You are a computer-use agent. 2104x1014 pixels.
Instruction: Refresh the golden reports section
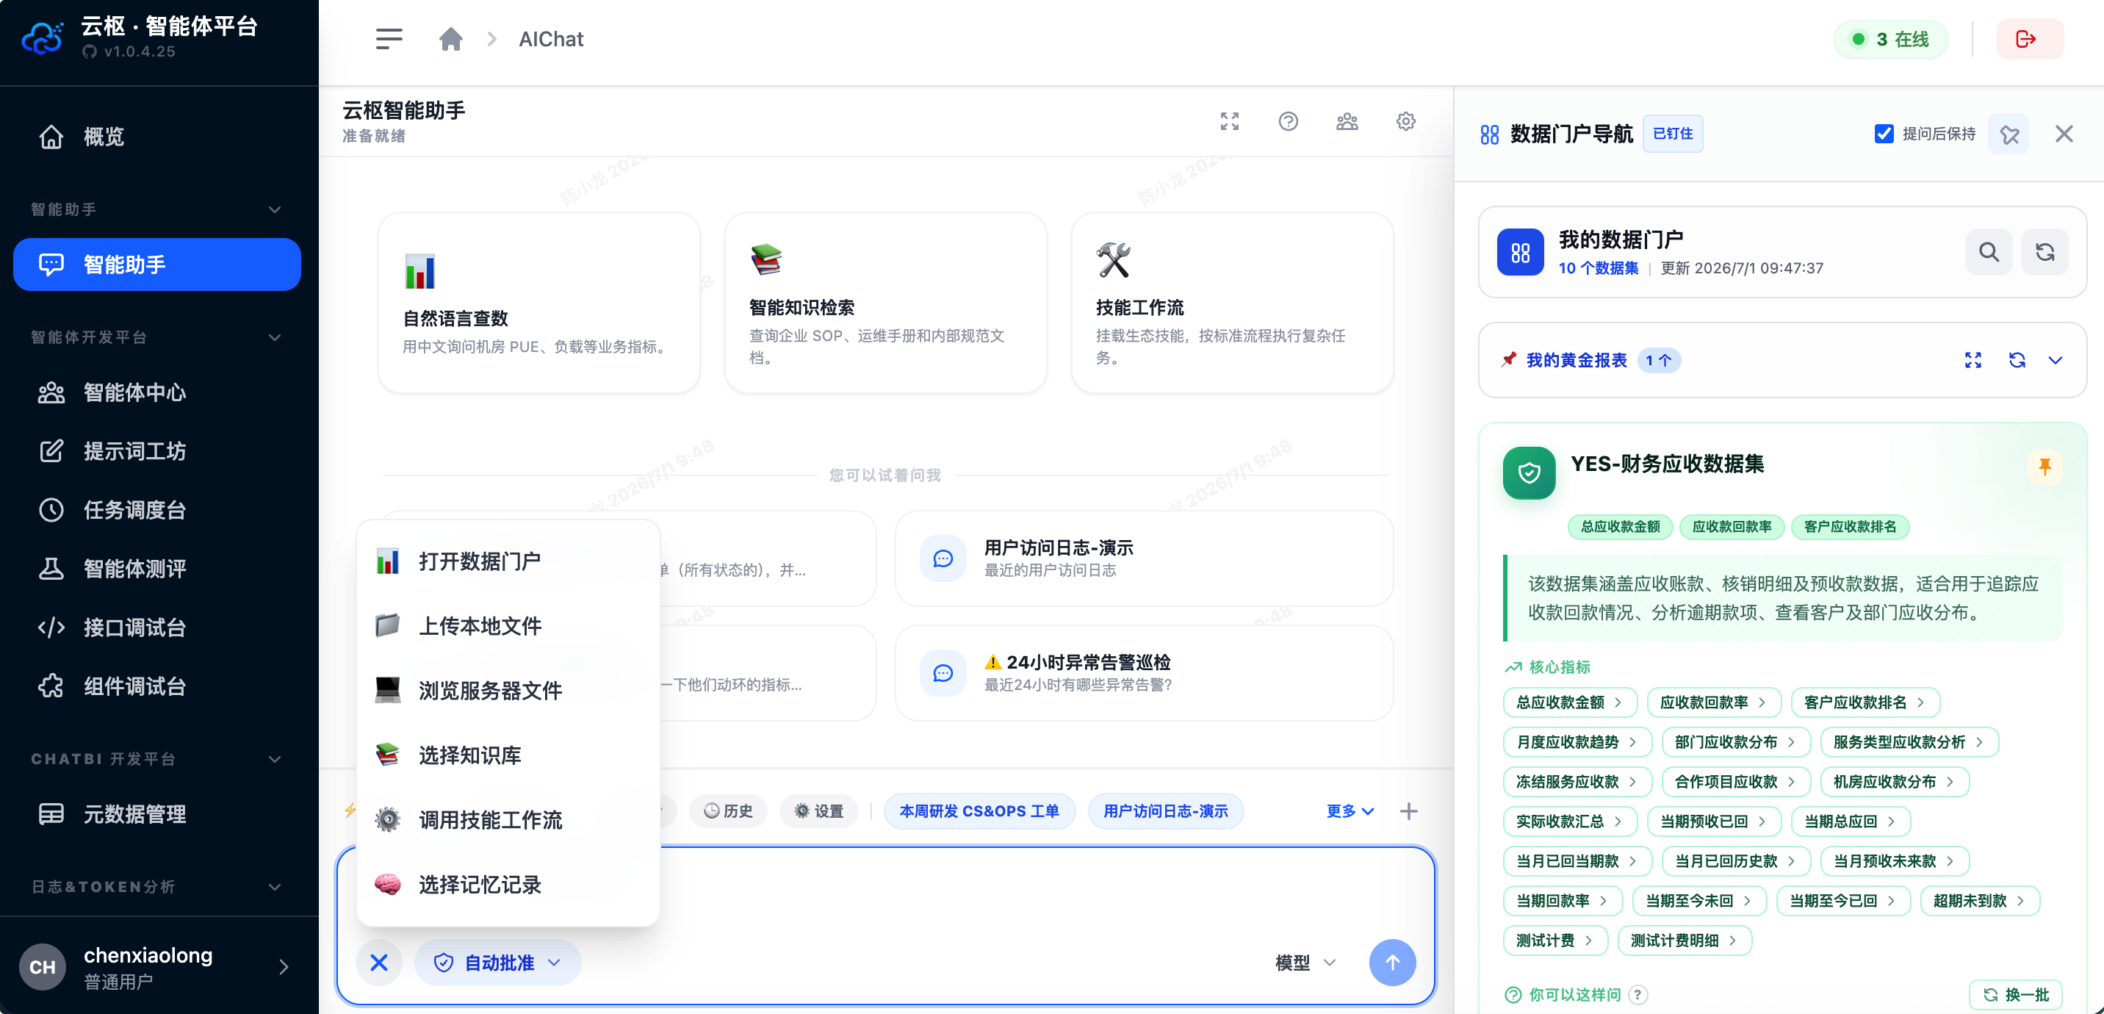[2017, 360]
